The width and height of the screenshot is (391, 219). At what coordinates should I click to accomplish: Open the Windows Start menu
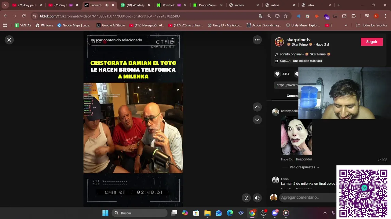click(x=105, y=213)
